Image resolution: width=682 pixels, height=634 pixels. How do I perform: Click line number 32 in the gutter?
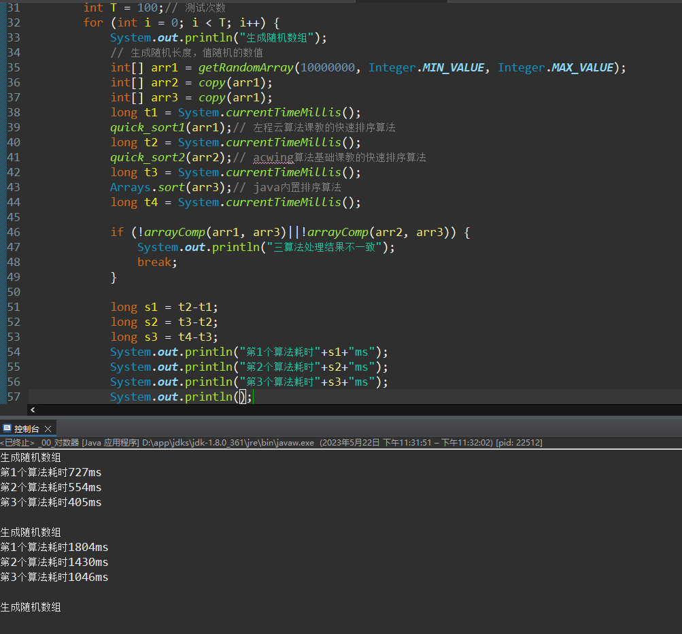pos(13,22)
